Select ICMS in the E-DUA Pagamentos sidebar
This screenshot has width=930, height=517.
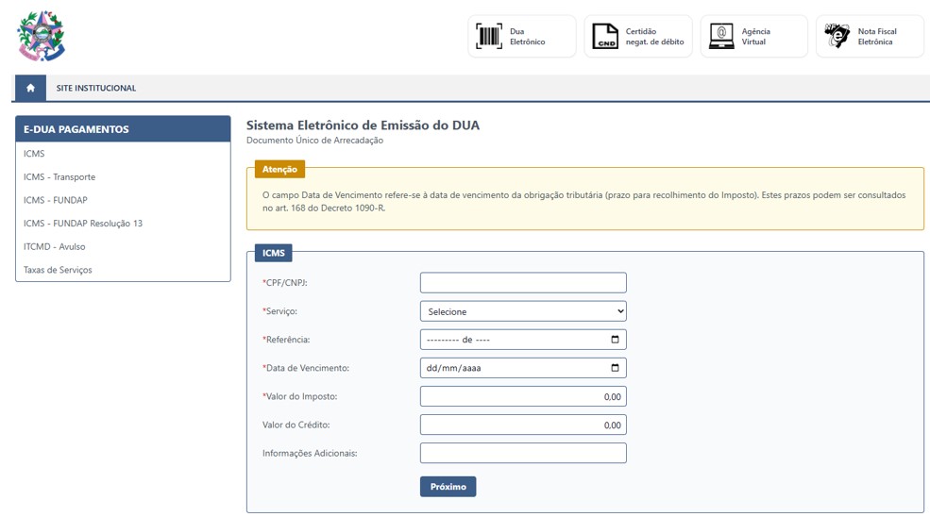pyautogui.click(x=34, y=154)
